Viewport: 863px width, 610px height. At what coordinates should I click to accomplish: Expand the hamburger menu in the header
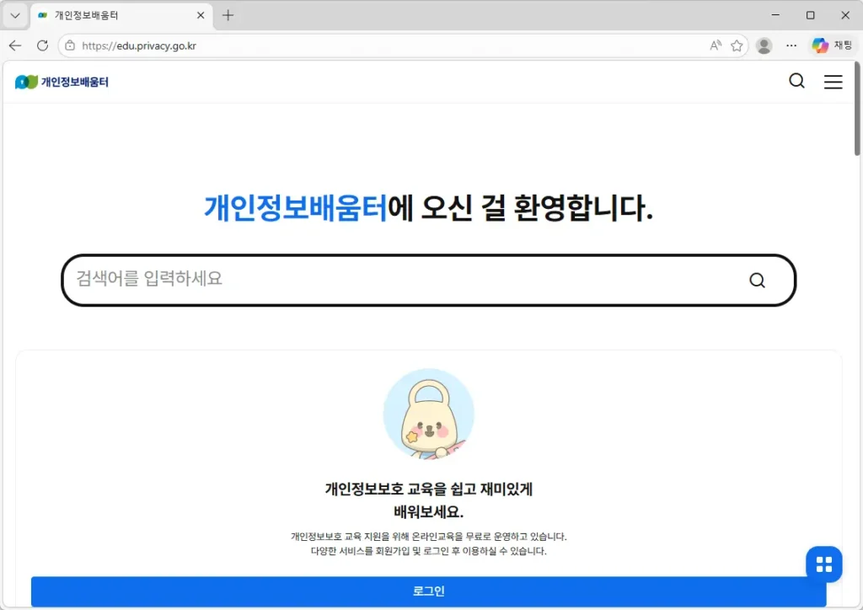click(x=833, y=82)
